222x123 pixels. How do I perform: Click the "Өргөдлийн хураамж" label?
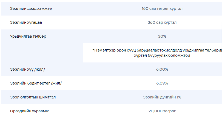(29, 111)
